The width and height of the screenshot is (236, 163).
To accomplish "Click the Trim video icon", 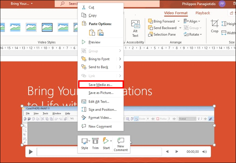I will (95, 143).
